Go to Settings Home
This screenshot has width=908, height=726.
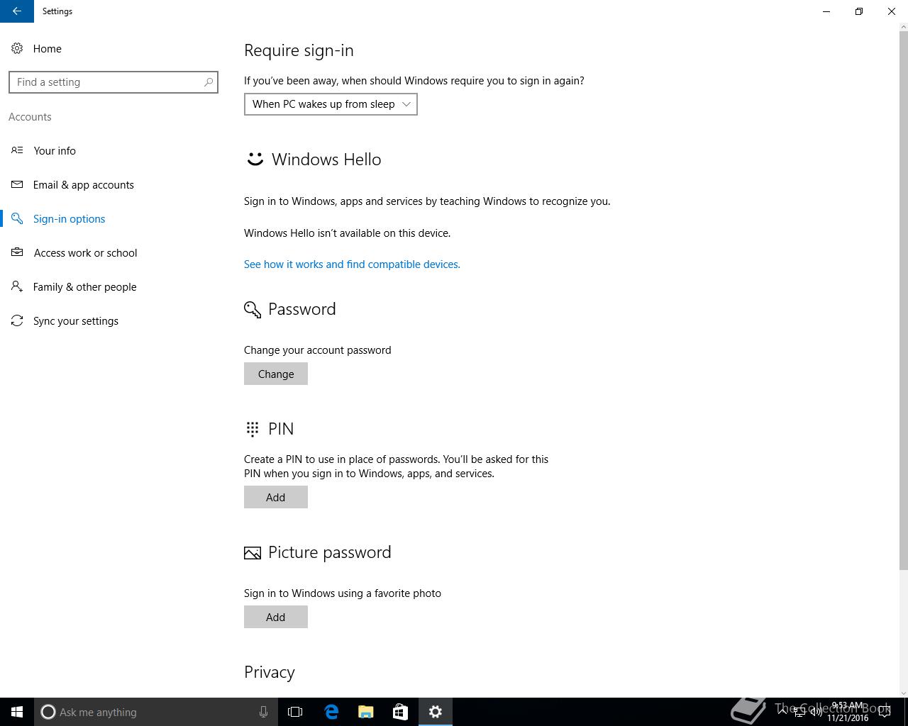tap(48, 48)
